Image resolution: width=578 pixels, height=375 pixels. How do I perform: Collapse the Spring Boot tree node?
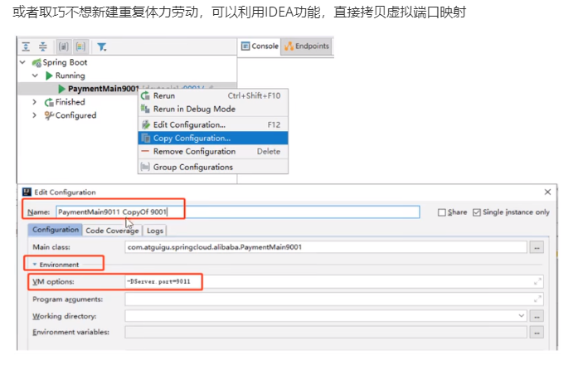point(22,62)
